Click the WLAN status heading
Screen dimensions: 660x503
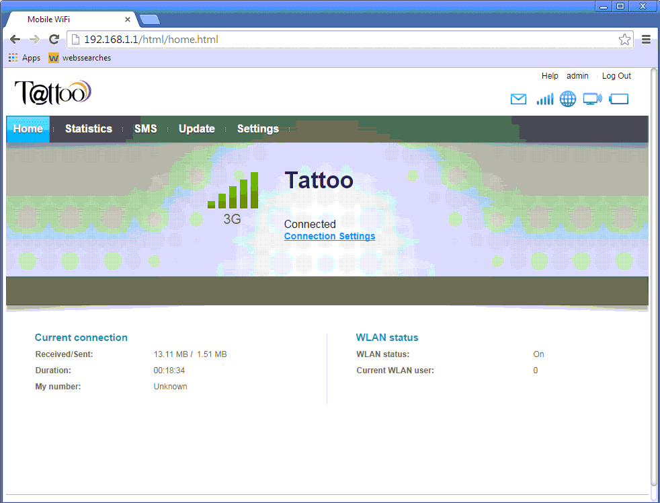pyautogui.click(x=387, y=338)
